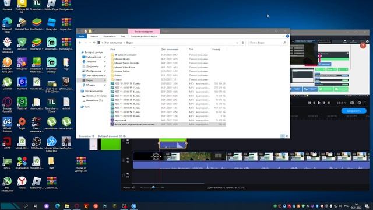Open Сеть in navigation pane
The image size is (373, 210).
point(87,107)
